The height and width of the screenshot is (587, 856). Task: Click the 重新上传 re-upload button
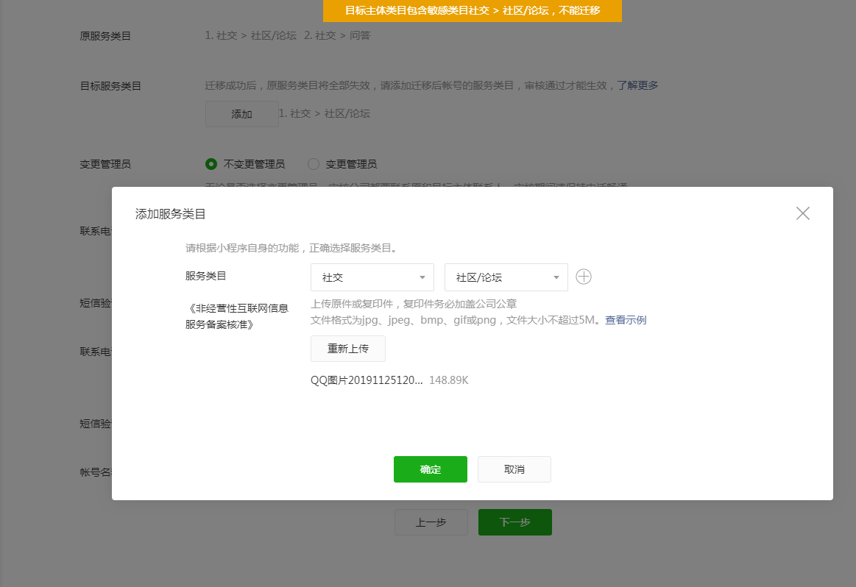pyautogui.click(x=347, y=349)
